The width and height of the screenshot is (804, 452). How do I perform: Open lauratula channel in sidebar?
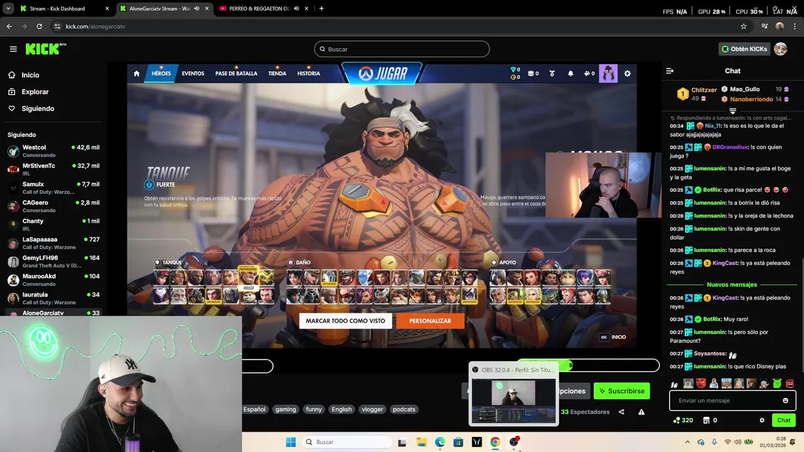pyautogui.click(x=53, y=298)
